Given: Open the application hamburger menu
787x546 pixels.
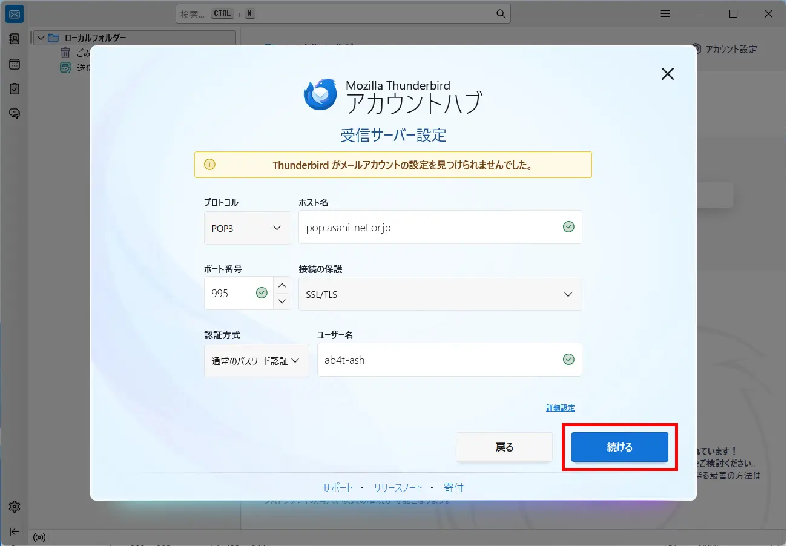Looking at the screenshot, I should pos(665,13).
